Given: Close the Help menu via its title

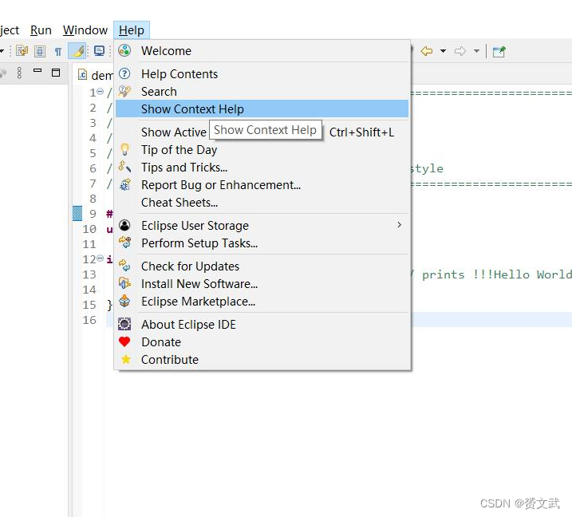Looking at the screenshot, I should point(132,30).
